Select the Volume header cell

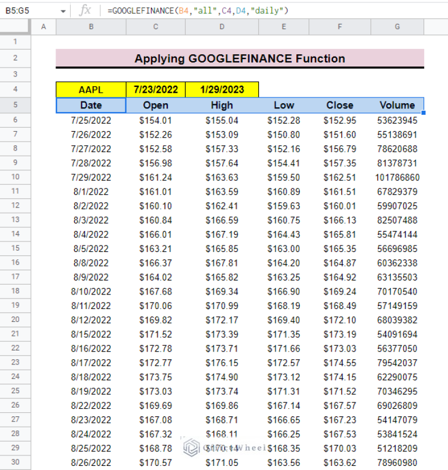[x=397, y=106]
